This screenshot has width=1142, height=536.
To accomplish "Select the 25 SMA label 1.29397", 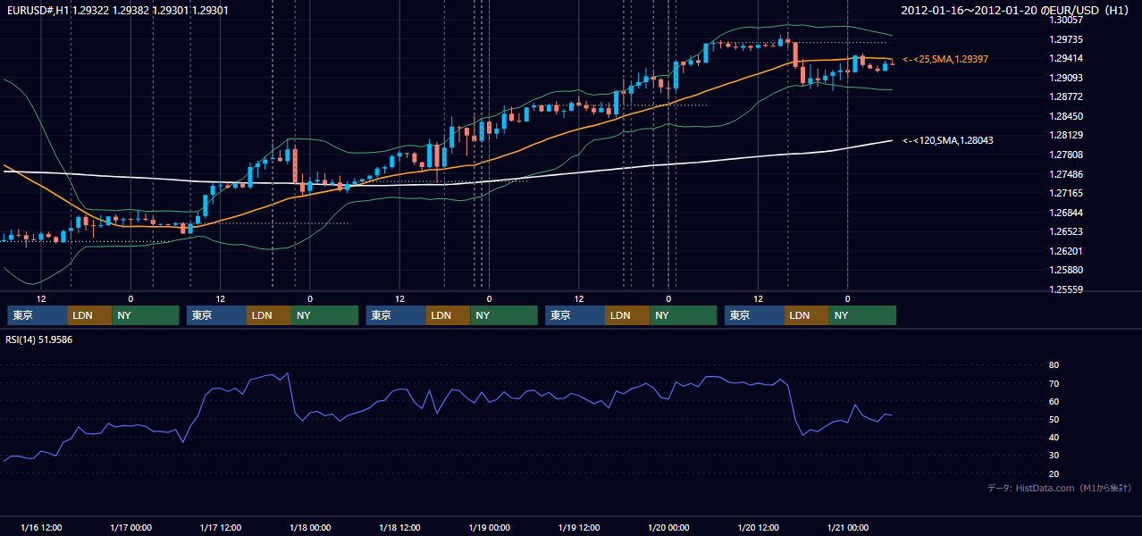I will tap(945, 59).
